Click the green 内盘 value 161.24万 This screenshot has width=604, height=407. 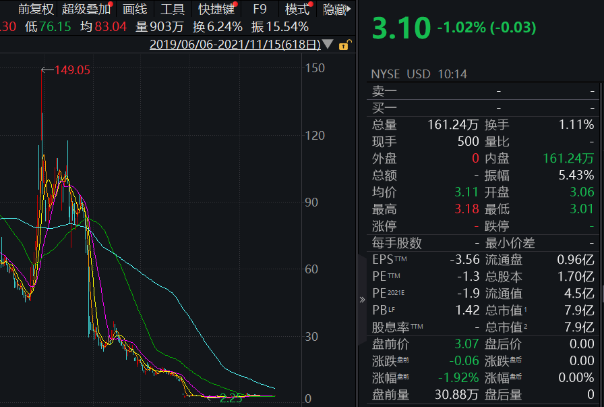pyautogui.click(x=570, y=159)
